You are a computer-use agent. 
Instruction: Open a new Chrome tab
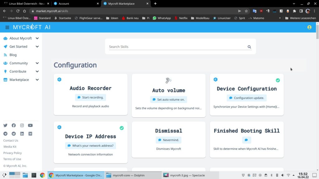[x=155, y=4]
